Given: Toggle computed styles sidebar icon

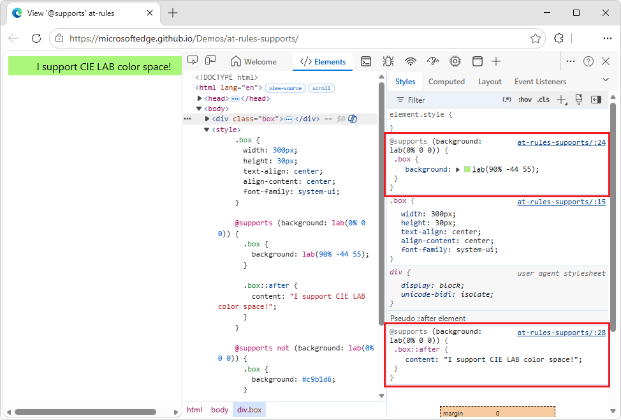Looking at the screenshot, I should 596,100.
